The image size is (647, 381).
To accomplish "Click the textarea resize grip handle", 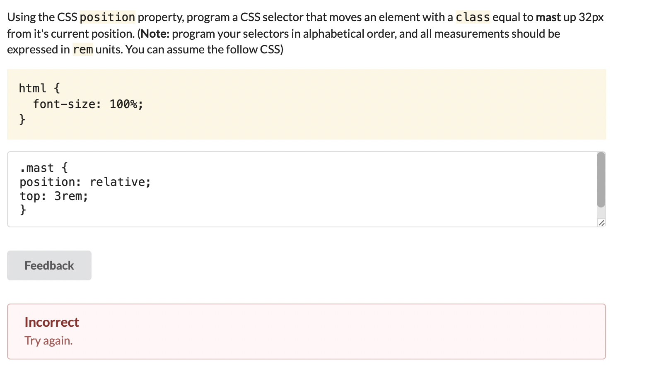I will (601, 224).
